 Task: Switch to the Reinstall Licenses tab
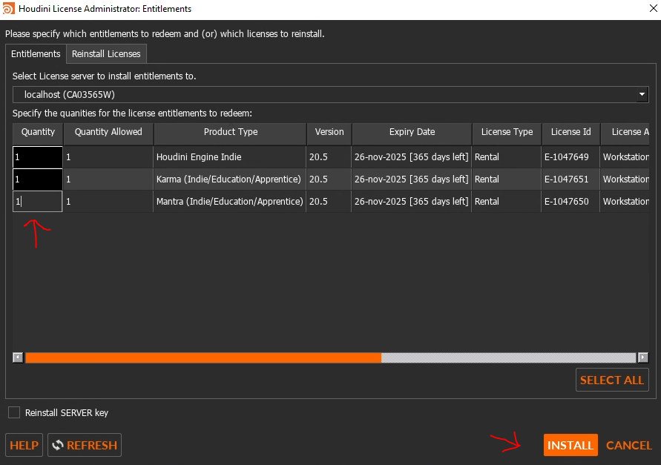pyautogui.click(x=106, y=54)
